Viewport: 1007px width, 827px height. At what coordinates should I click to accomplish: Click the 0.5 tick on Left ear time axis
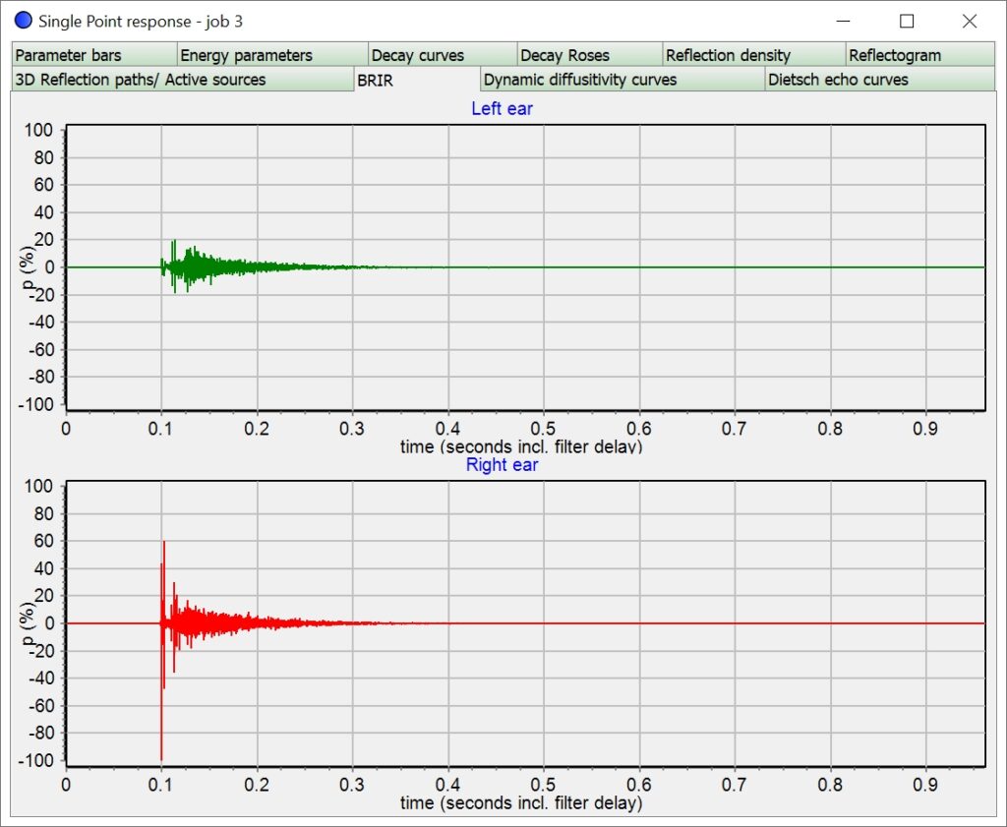pos(543,429)
